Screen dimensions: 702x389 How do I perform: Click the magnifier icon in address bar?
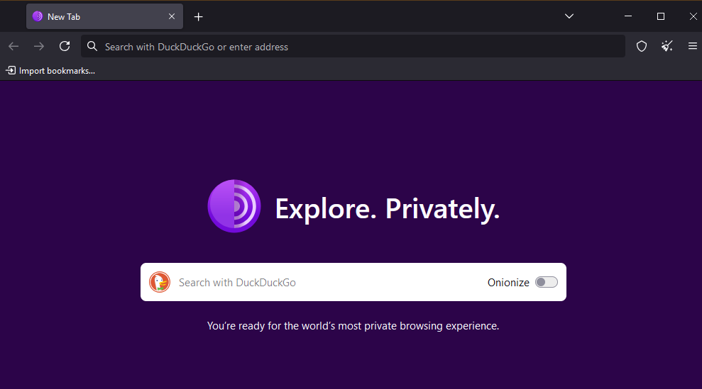pyautogui.click(x=92, y=46)
